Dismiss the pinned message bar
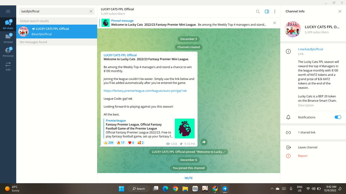The height and width of the screenshot is (194, 346). 274,23
